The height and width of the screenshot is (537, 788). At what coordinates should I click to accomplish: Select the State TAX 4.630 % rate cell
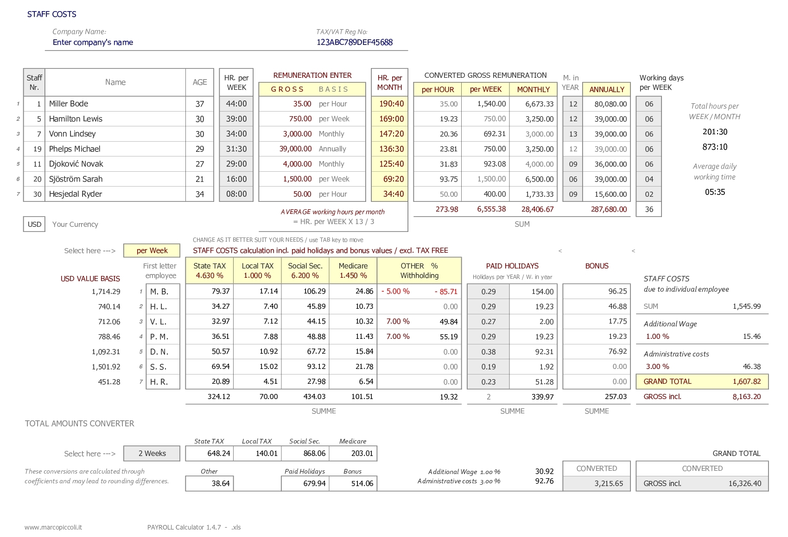[210, 271]
